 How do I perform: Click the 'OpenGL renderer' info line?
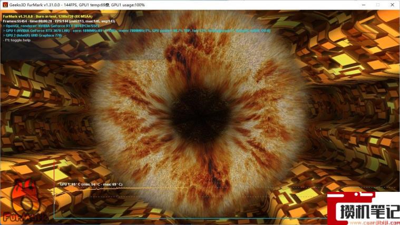pos(51,26)
